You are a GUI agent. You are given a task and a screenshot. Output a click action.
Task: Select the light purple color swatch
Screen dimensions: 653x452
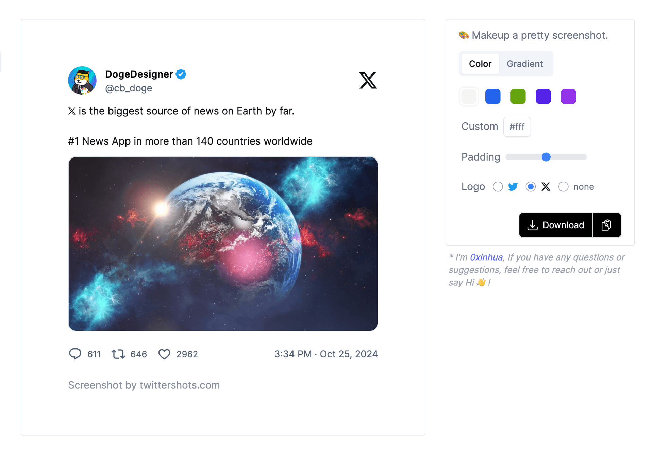568,96
